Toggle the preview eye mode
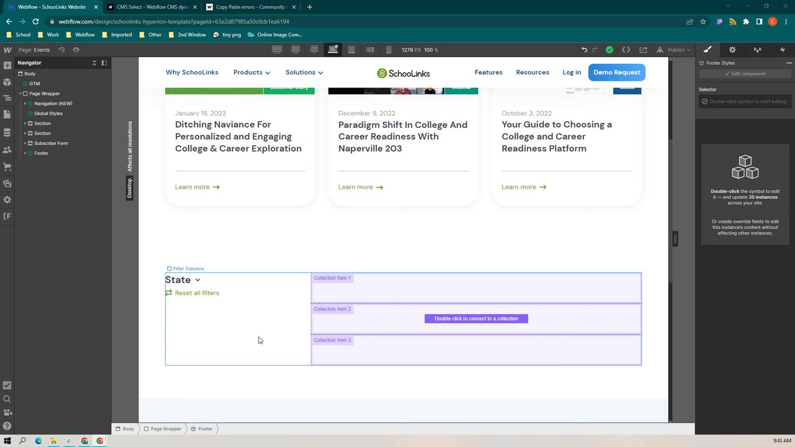Viewport: 795px width, 447px height. 76,50
